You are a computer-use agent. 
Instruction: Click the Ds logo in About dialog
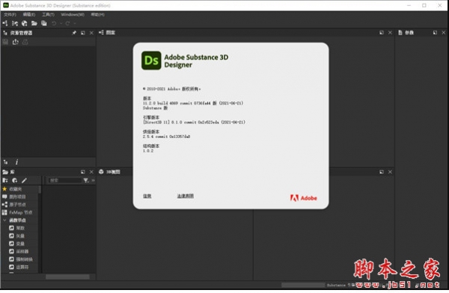[151, 61]
